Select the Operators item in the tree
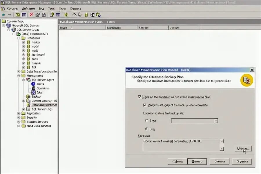Viewport: 261px width, 174px height. tap(43, 88)
